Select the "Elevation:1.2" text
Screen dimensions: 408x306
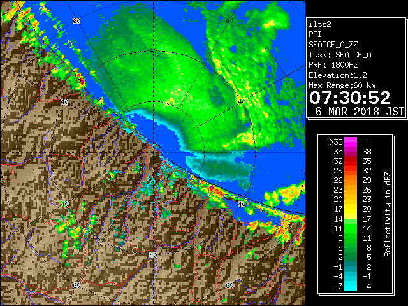click(338, 75)
